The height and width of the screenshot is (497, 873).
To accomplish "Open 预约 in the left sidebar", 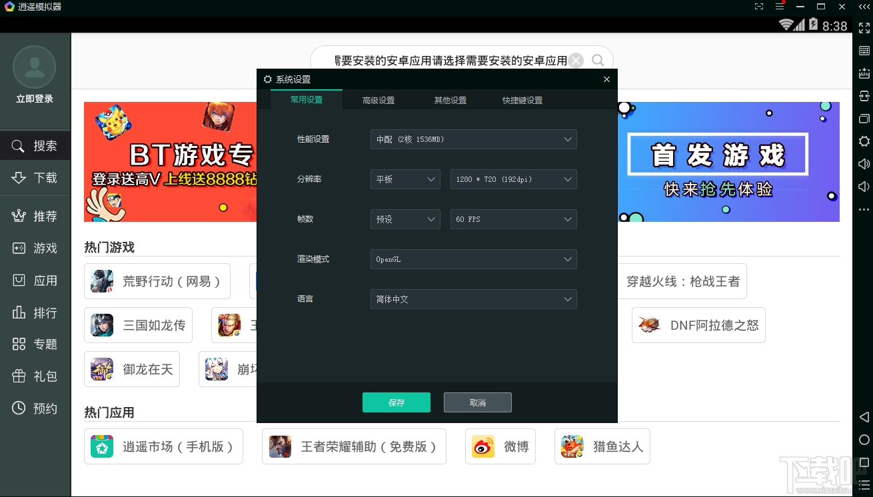I will click(x=35, y=408).
